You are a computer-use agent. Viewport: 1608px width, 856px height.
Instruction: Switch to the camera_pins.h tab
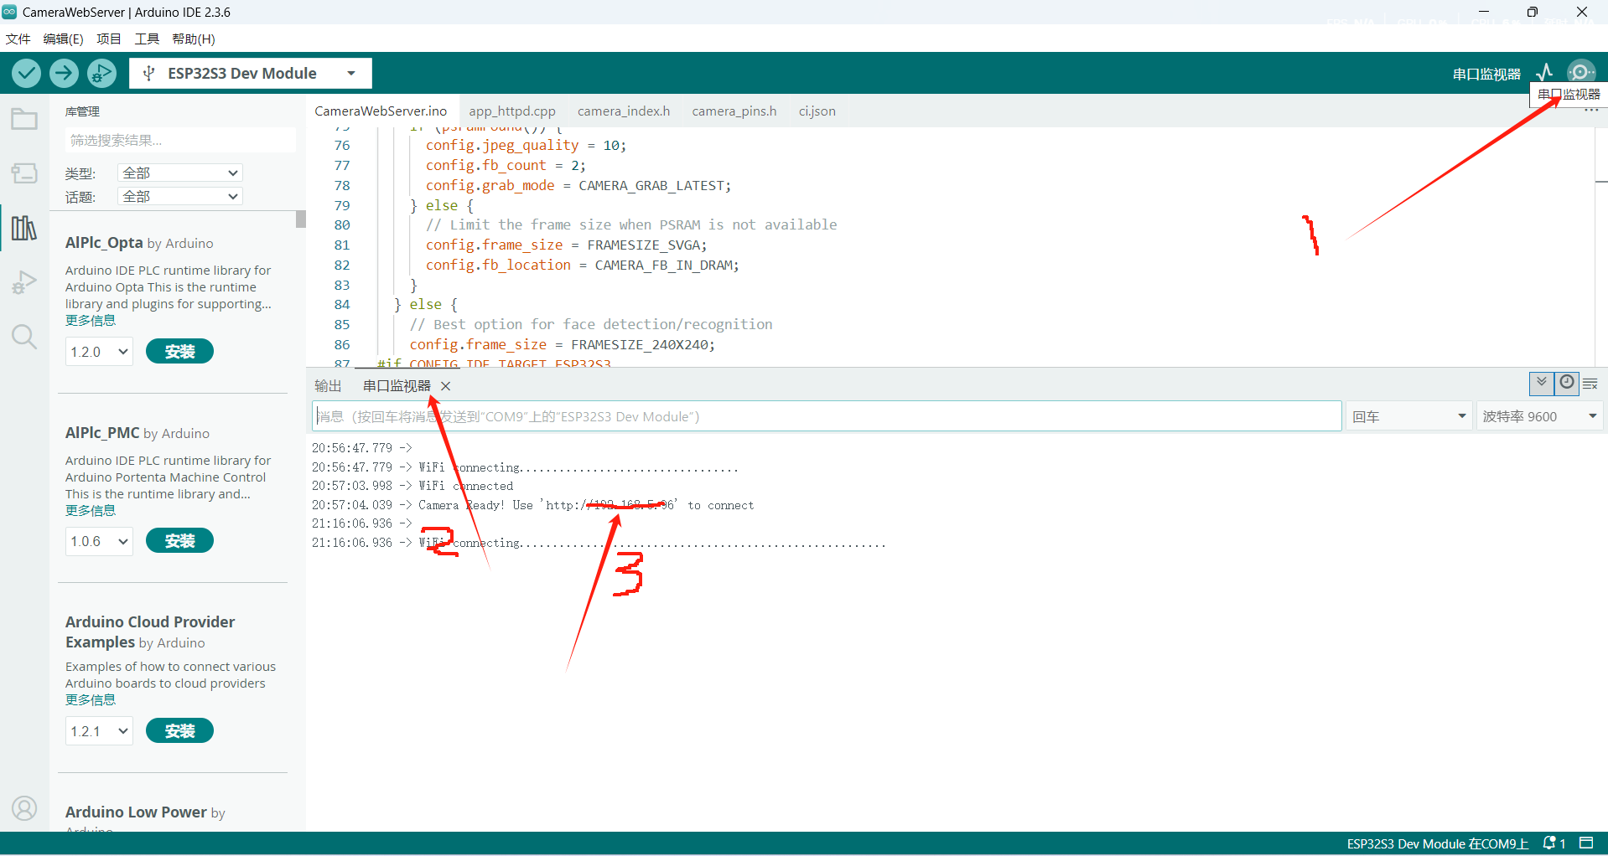(x=734, y=111)
